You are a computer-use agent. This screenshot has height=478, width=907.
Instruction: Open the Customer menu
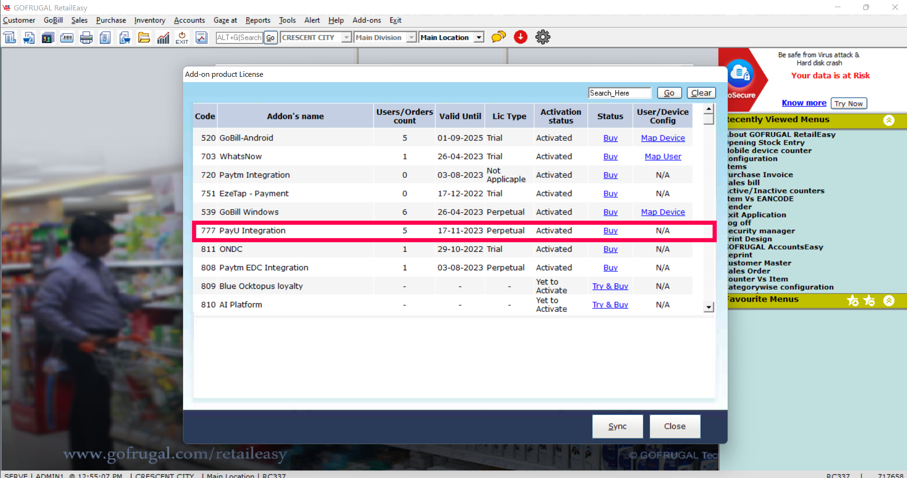click(x=19, y=20)
